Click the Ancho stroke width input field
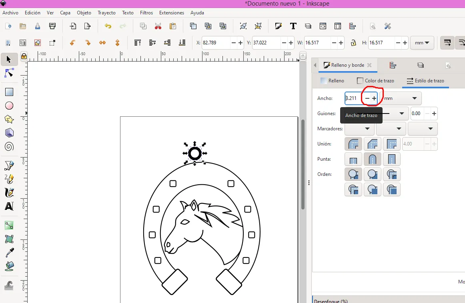The width and height of the screenshot is (465, 303). (352, 98)
